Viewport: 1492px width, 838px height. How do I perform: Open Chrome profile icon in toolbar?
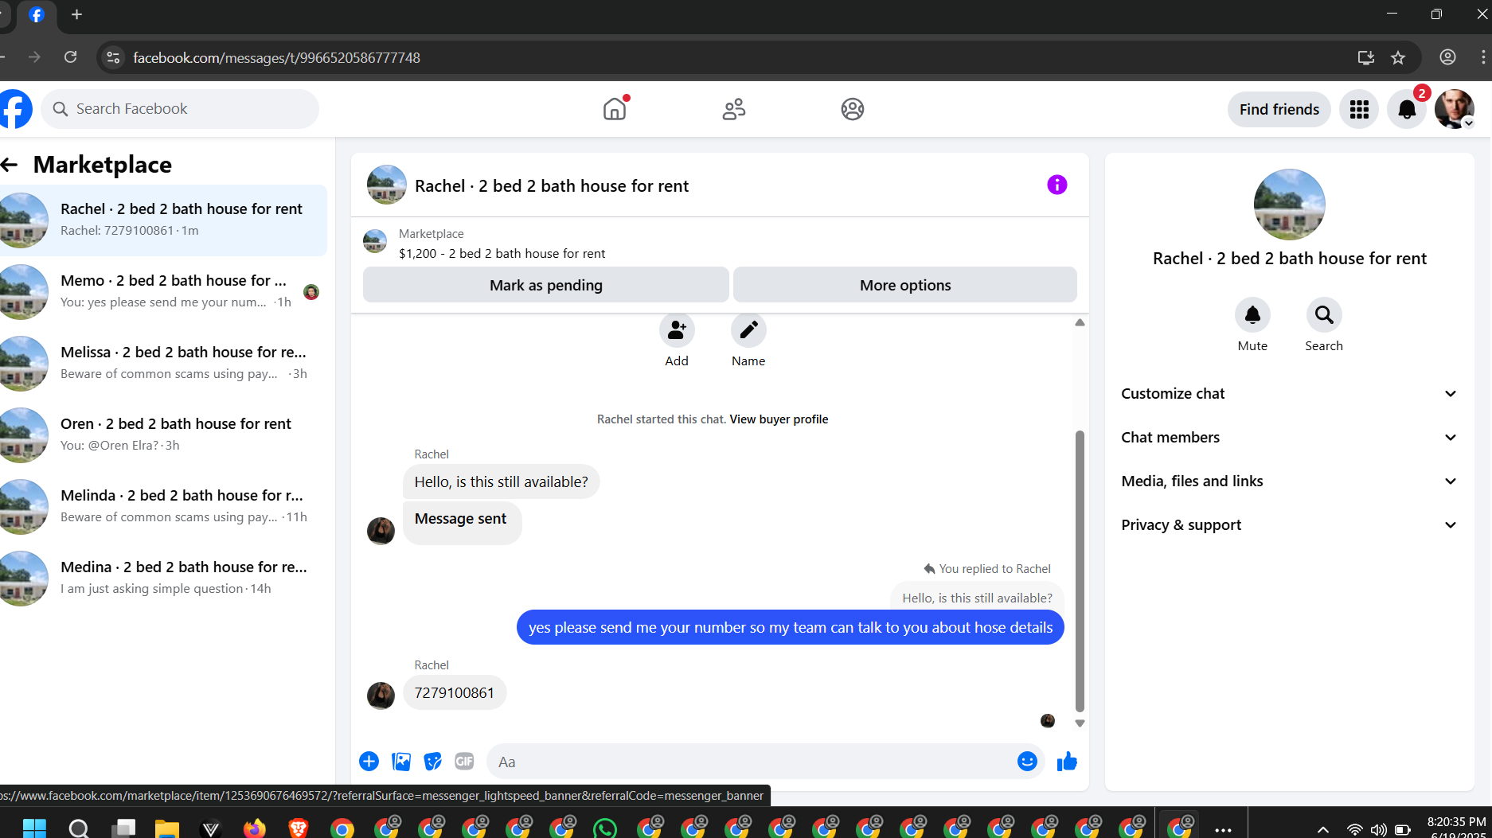click(1447, 57)
